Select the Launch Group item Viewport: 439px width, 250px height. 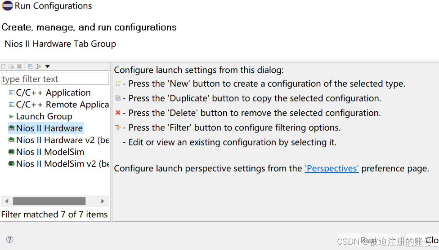(x=40, y=117)
